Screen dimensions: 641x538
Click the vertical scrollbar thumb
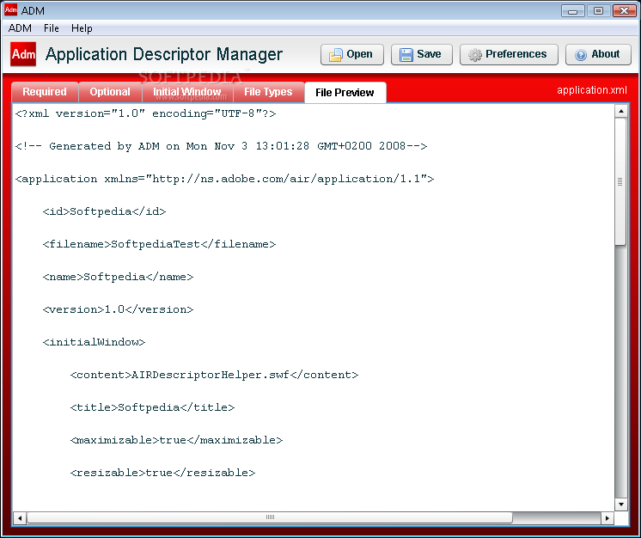(x=620, y=181)
